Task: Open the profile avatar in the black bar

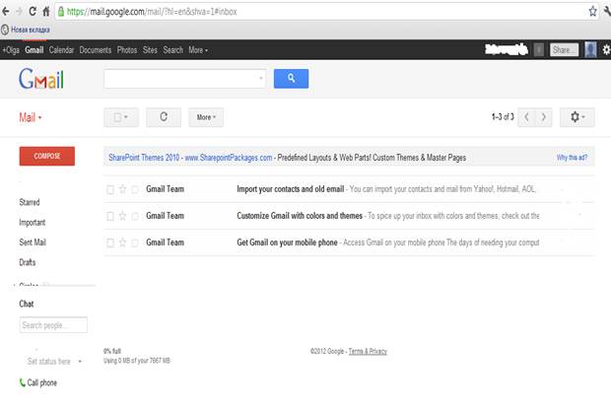Action: pyautogui.click(x=590, y=50)
